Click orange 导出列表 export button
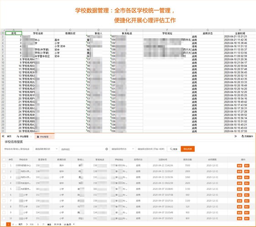 tap(187, 149)
